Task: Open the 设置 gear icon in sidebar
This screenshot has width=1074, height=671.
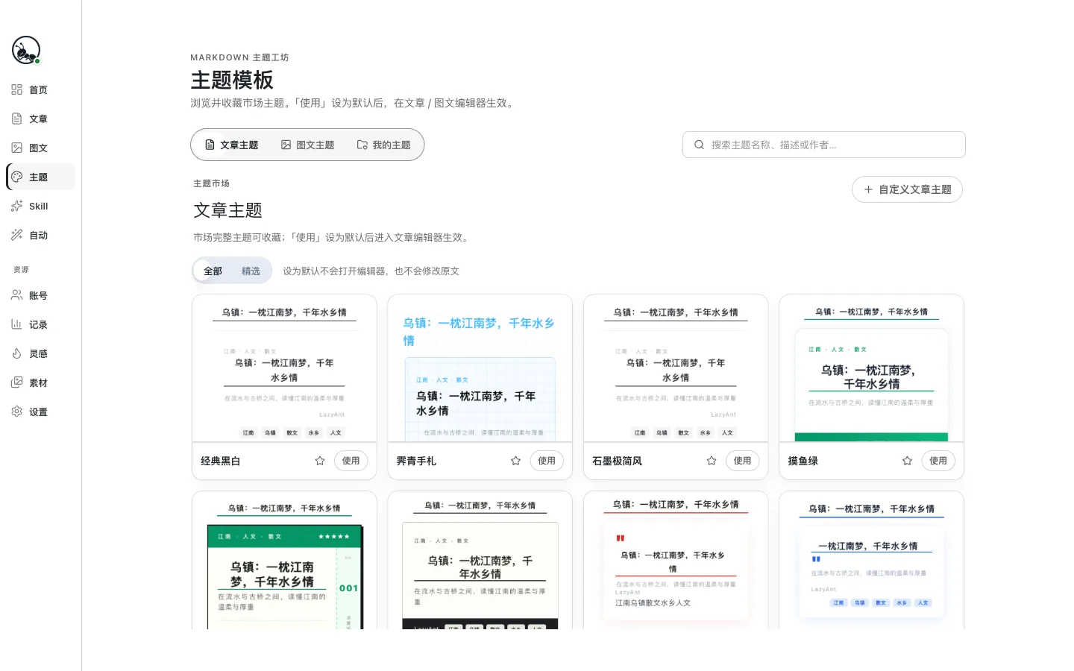Action: click(16, 412)
